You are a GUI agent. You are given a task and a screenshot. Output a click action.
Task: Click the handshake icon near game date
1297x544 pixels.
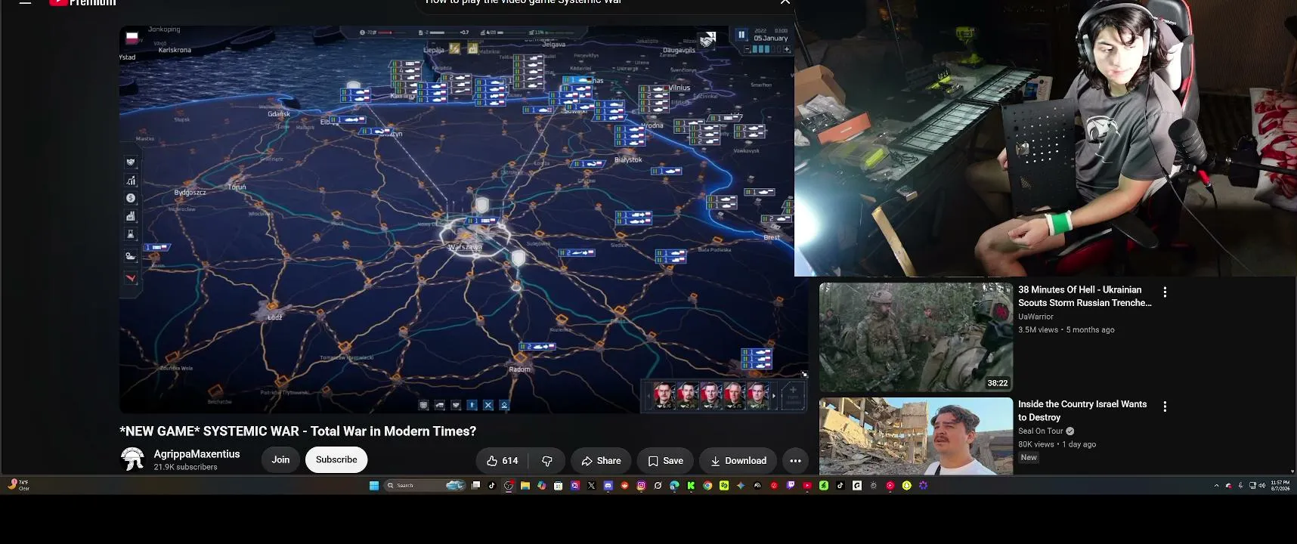707,39
